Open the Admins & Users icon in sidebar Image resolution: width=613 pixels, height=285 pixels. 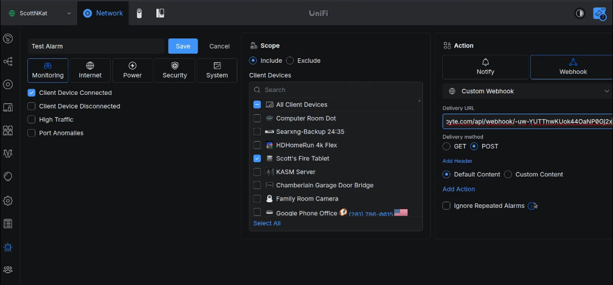[8, 270]
